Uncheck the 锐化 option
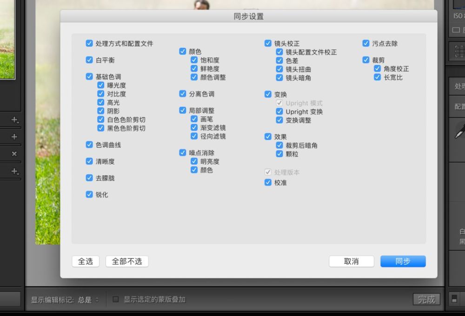Image resolution: width=465 pixels, height=316 pixels. pos(89,194)
